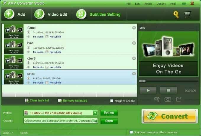The width and height of the screenshot is (201, 136).
Task: Select the flame video thumbnail
Action: 14,31
